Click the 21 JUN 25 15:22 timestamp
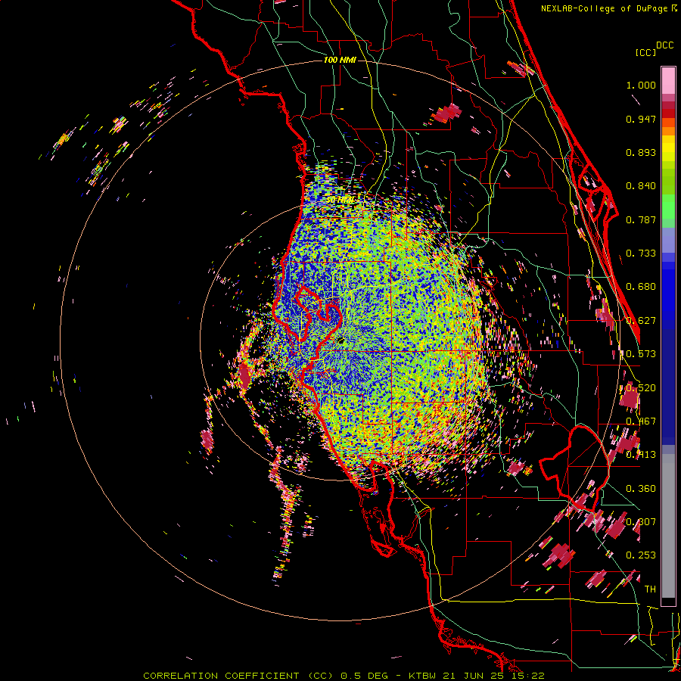This screenshot has width=681, height=681. point(494,676)
